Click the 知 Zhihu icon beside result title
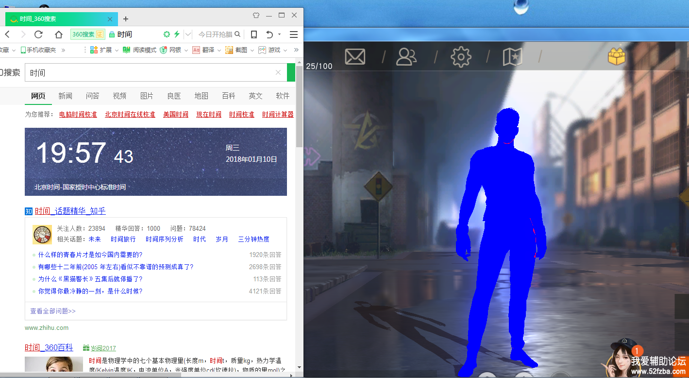The image size is (689, 378). click(x=29, y=211)
